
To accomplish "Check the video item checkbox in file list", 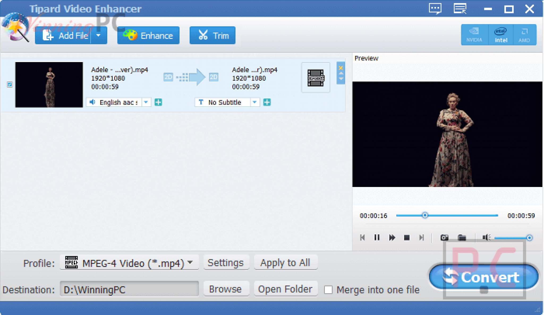I will [10, 85].
